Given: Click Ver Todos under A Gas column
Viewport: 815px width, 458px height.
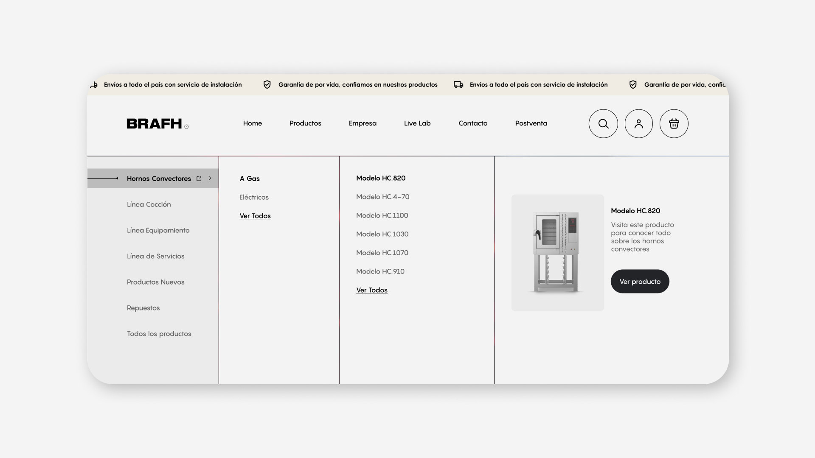Looking at the screenshot, I should click(x=255, y=216).
